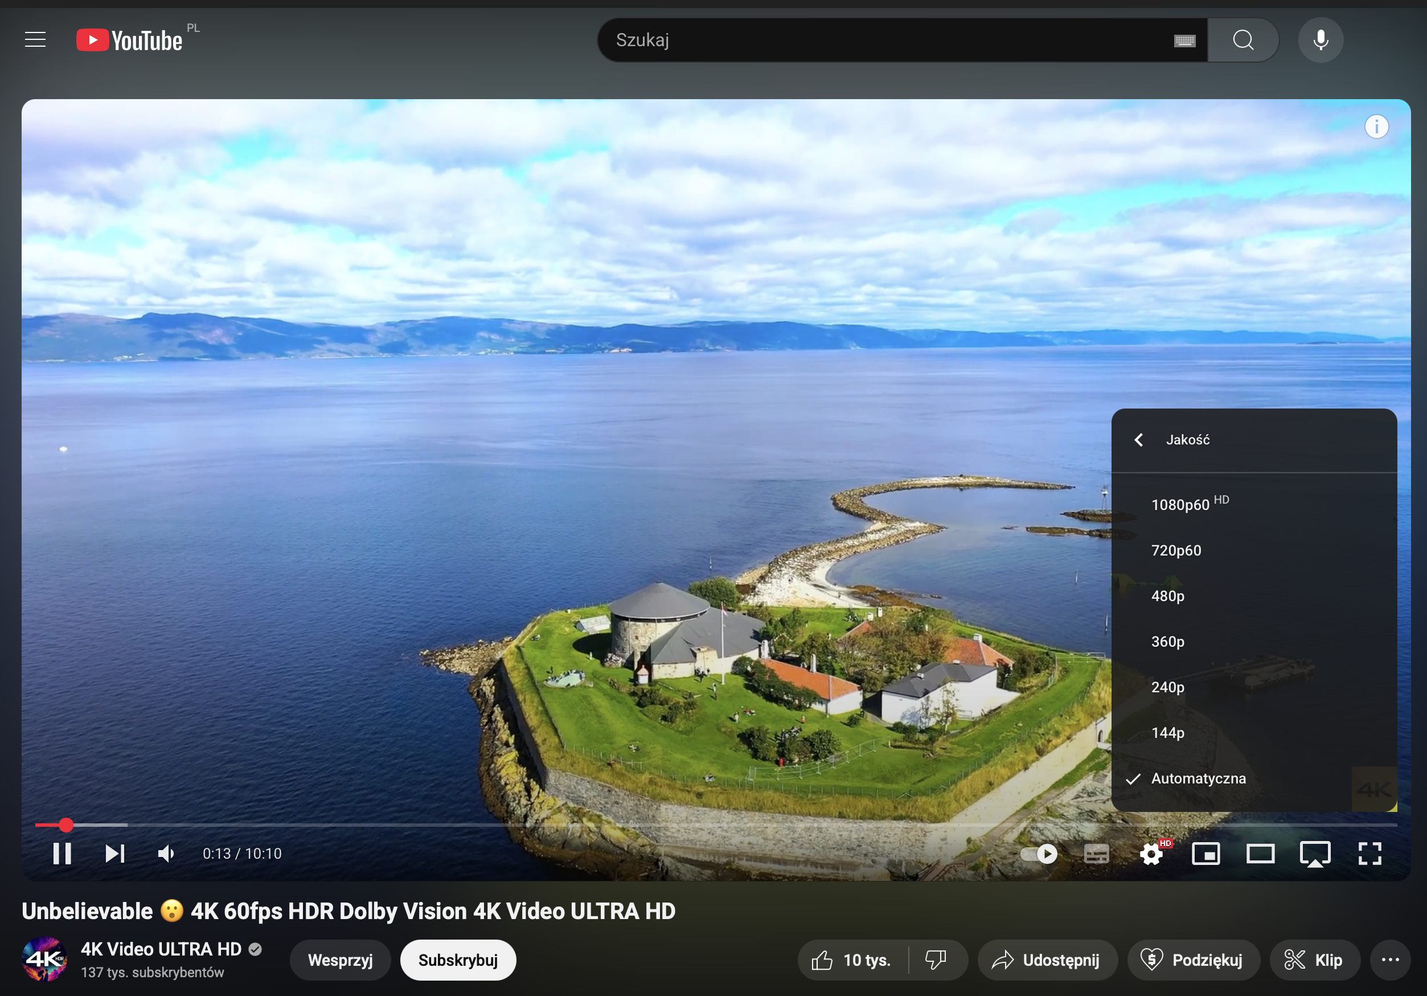Click the search magnifier button
Screen dimensions: 1427x996
click(1243, 40)
